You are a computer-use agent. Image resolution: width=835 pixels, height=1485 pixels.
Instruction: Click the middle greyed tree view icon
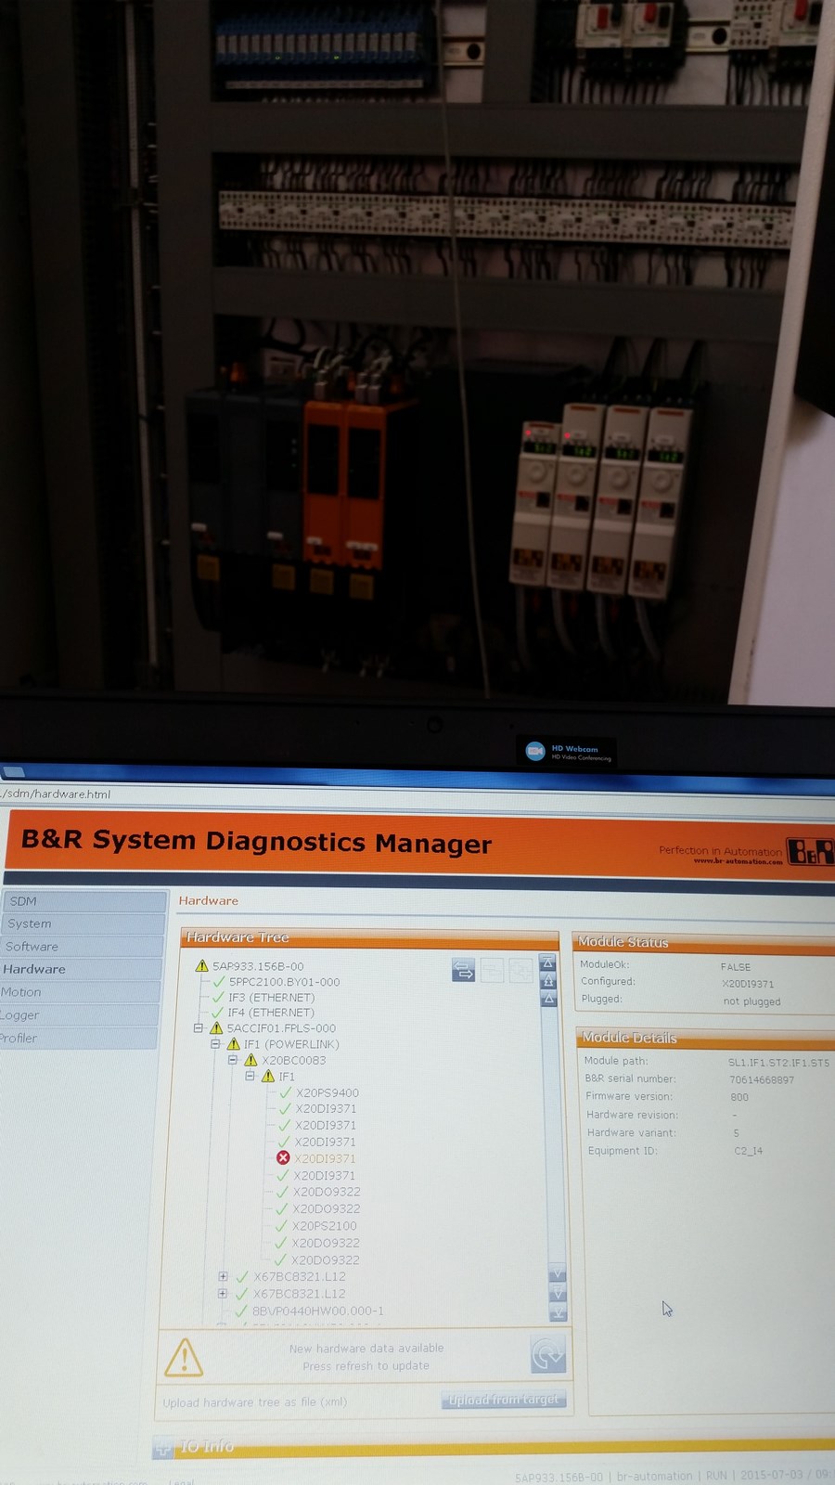pyautogui.click(x=492, y=970)
